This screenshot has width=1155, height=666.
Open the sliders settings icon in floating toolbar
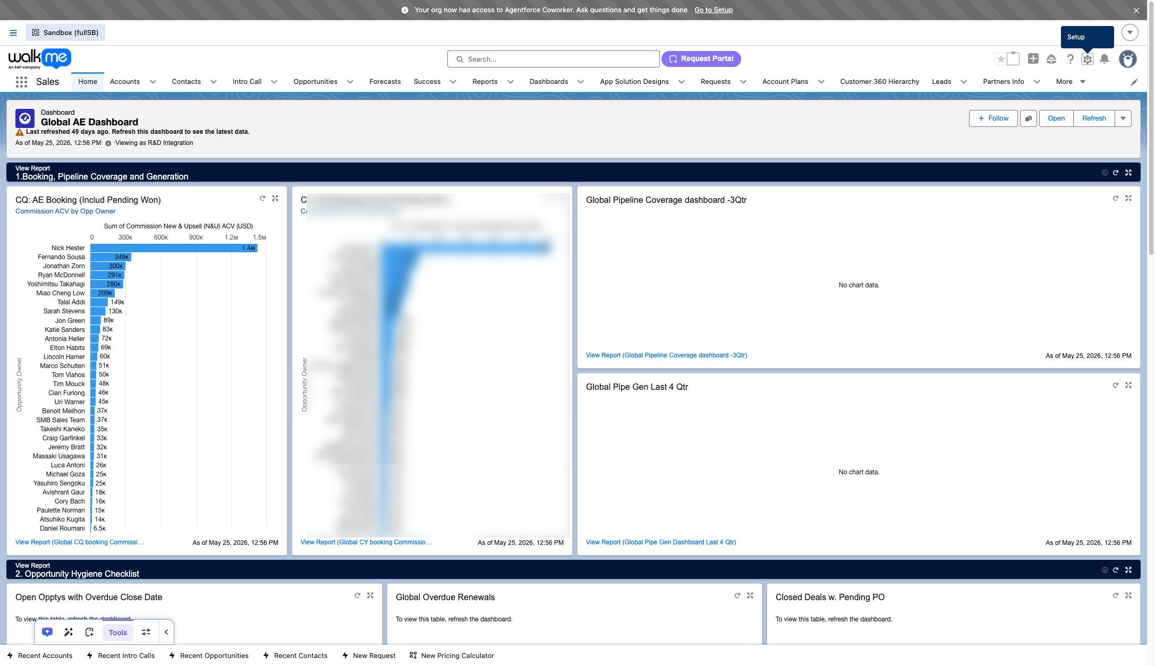[146, 632]
